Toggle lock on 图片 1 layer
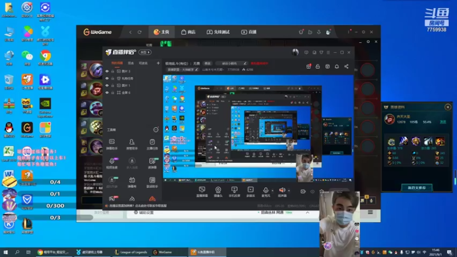 (113, 85)
